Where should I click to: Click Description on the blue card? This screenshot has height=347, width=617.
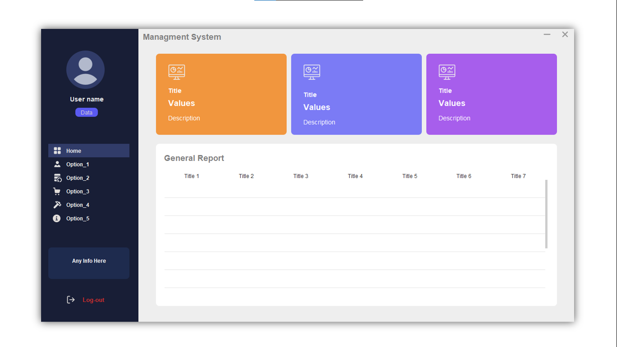click(319, 122)
